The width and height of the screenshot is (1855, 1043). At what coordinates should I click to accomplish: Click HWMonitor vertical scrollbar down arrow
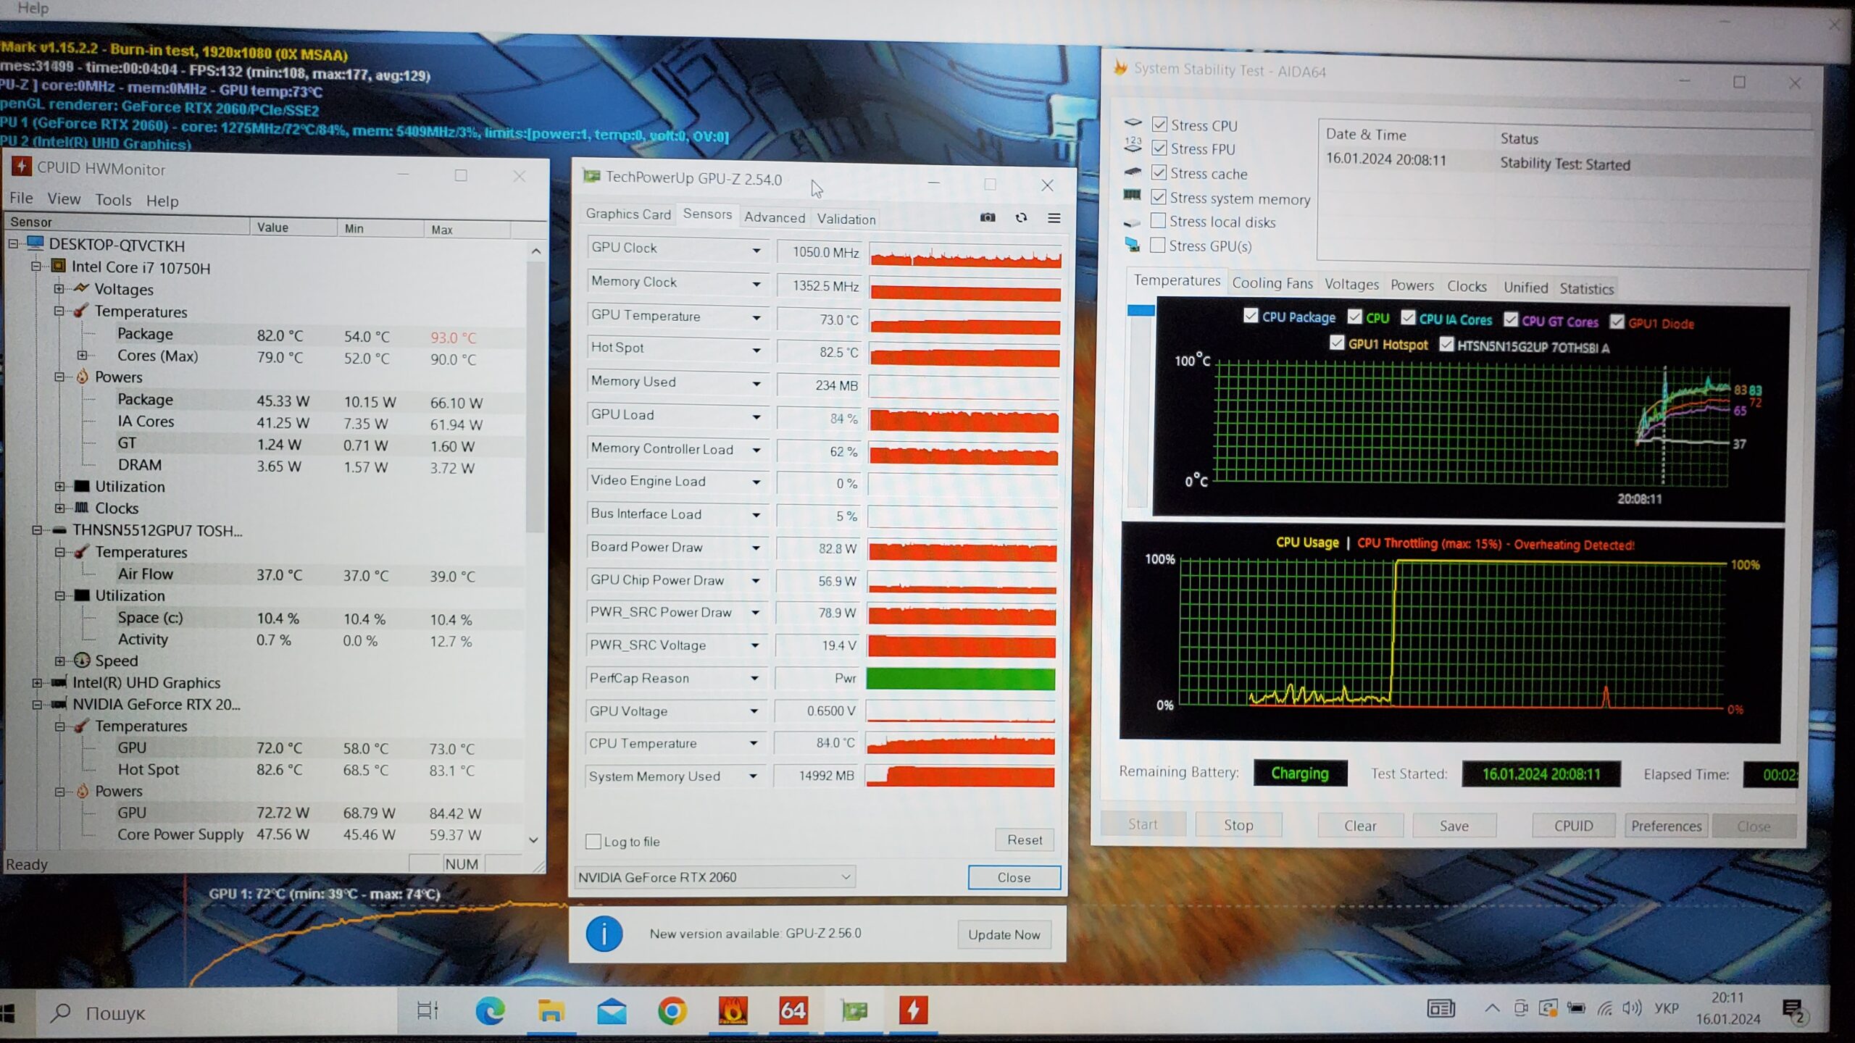(x=534, y=840)
